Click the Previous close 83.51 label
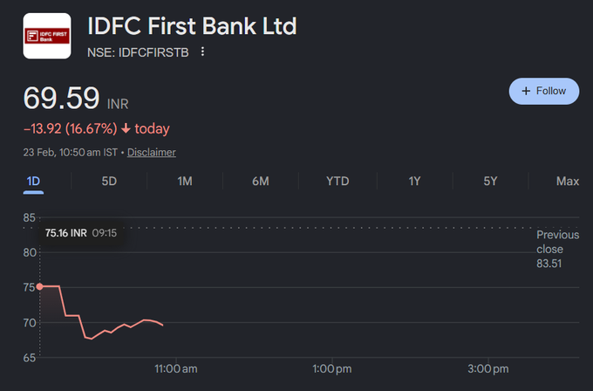This screenshot has width=593, height=391. (x=557, y=249)
